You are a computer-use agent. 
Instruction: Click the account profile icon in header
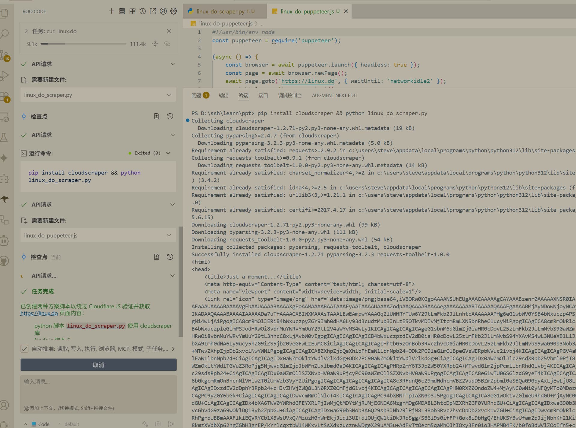pos(163,11)
